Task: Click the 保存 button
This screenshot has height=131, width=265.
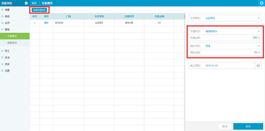Action: pos(248,126)
